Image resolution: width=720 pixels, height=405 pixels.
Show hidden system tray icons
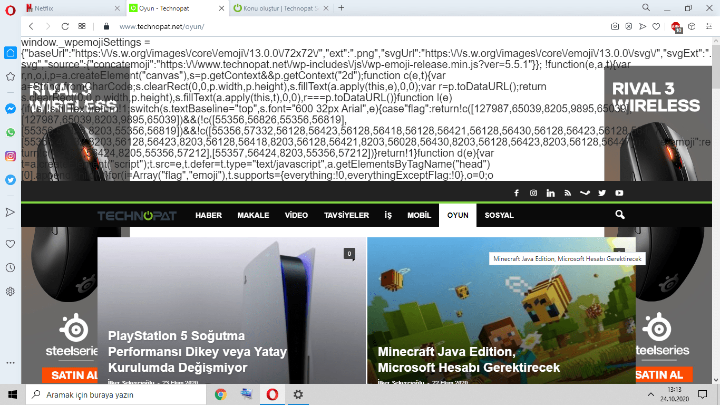tap(651, 394)
